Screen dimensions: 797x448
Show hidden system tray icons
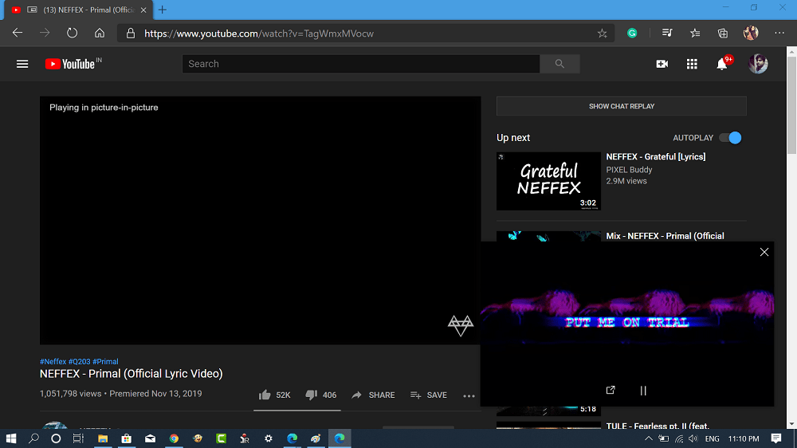point(649,438)
